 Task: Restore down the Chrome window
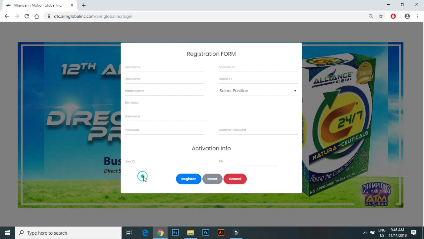pyautogui.click(x=402, y=5)
